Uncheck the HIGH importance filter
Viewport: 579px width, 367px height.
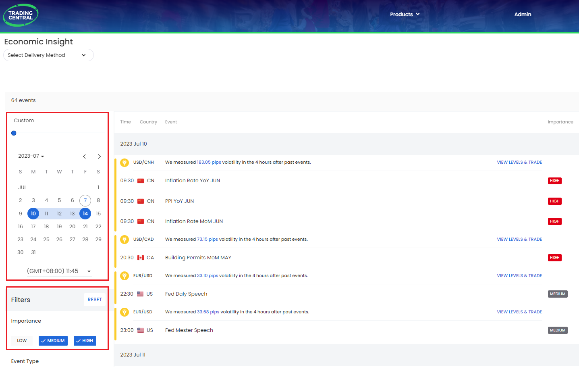pyautogui.click(x=85, y=341)
